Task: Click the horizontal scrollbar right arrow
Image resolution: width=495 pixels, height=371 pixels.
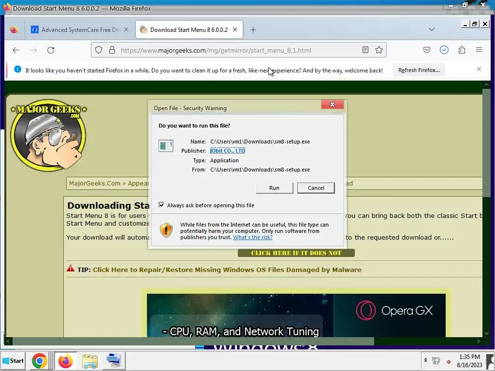Action: [x=479, y=341]
